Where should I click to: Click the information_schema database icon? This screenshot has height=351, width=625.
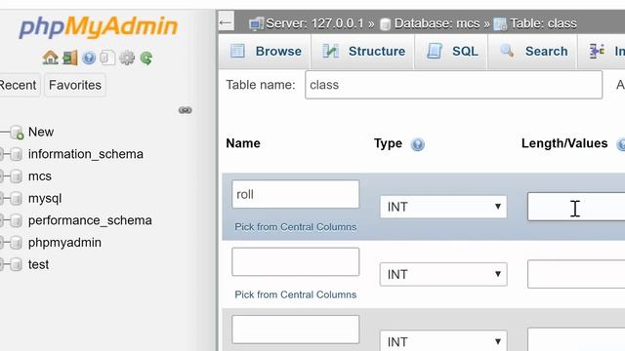[16, 154]
